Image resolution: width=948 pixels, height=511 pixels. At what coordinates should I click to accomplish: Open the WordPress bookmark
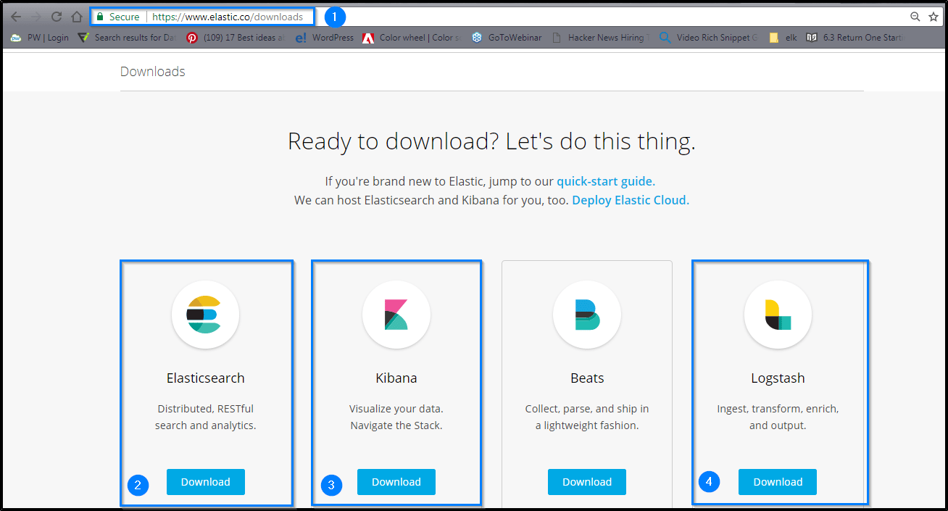[325, 38]
